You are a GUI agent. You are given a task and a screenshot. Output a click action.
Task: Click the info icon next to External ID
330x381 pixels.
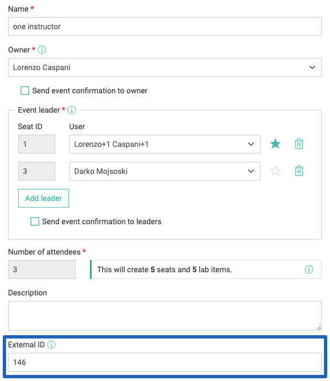[x=51, y=345]
